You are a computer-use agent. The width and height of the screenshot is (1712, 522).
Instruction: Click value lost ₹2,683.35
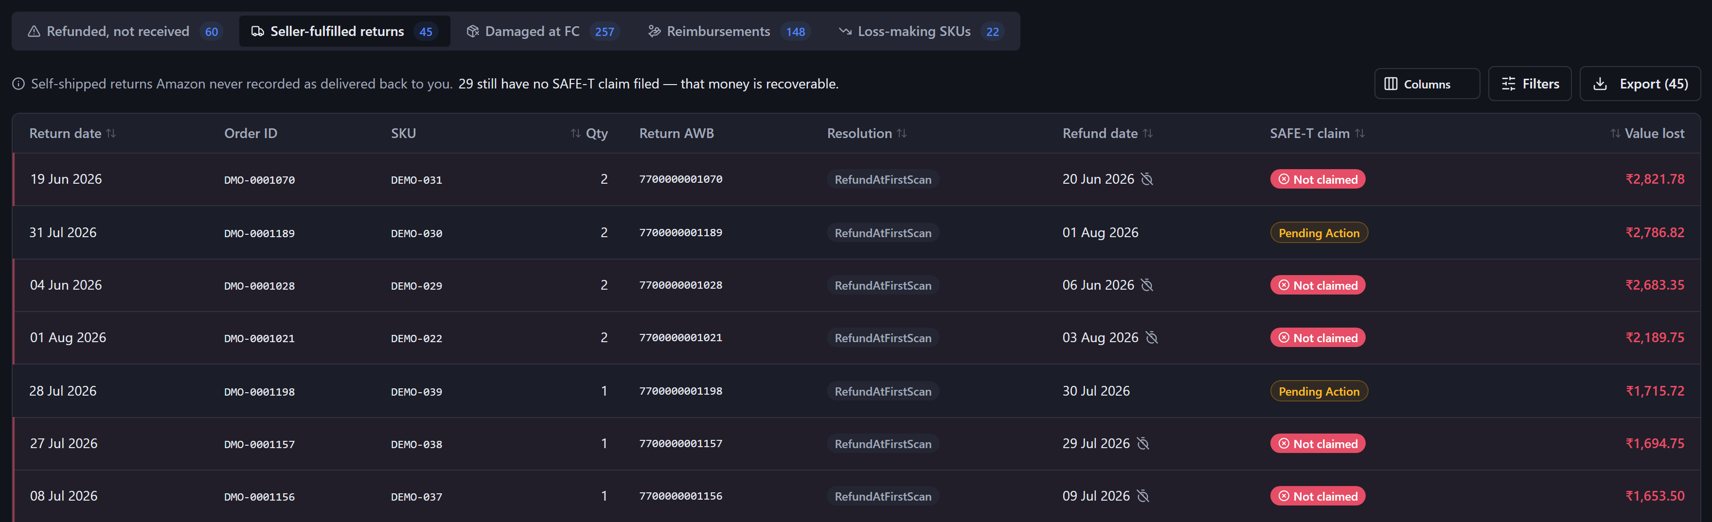tap(1655, 285)
